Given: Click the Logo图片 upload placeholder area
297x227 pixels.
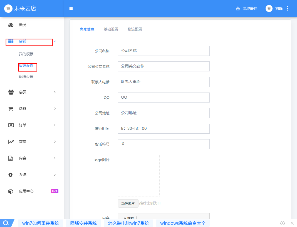Looking at the screenshot, I should [x=139, y=176].
